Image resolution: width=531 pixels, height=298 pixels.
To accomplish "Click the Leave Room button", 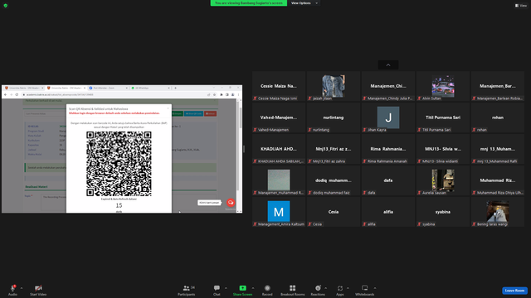I will [514, 291].
